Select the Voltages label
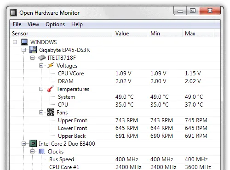The width and height of the screenshot is (230, 170). (x=67, y=66)
